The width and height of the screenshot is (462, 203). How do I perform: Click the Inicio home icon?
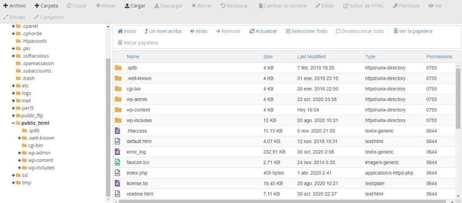click(120, 31)
